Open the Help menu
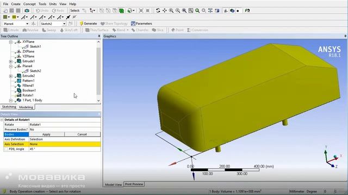Screen dimensions: 348x195 72,4
